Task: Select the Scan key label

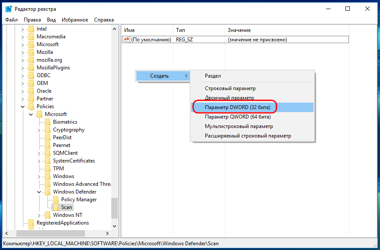Action: click(x=67, y=207)
